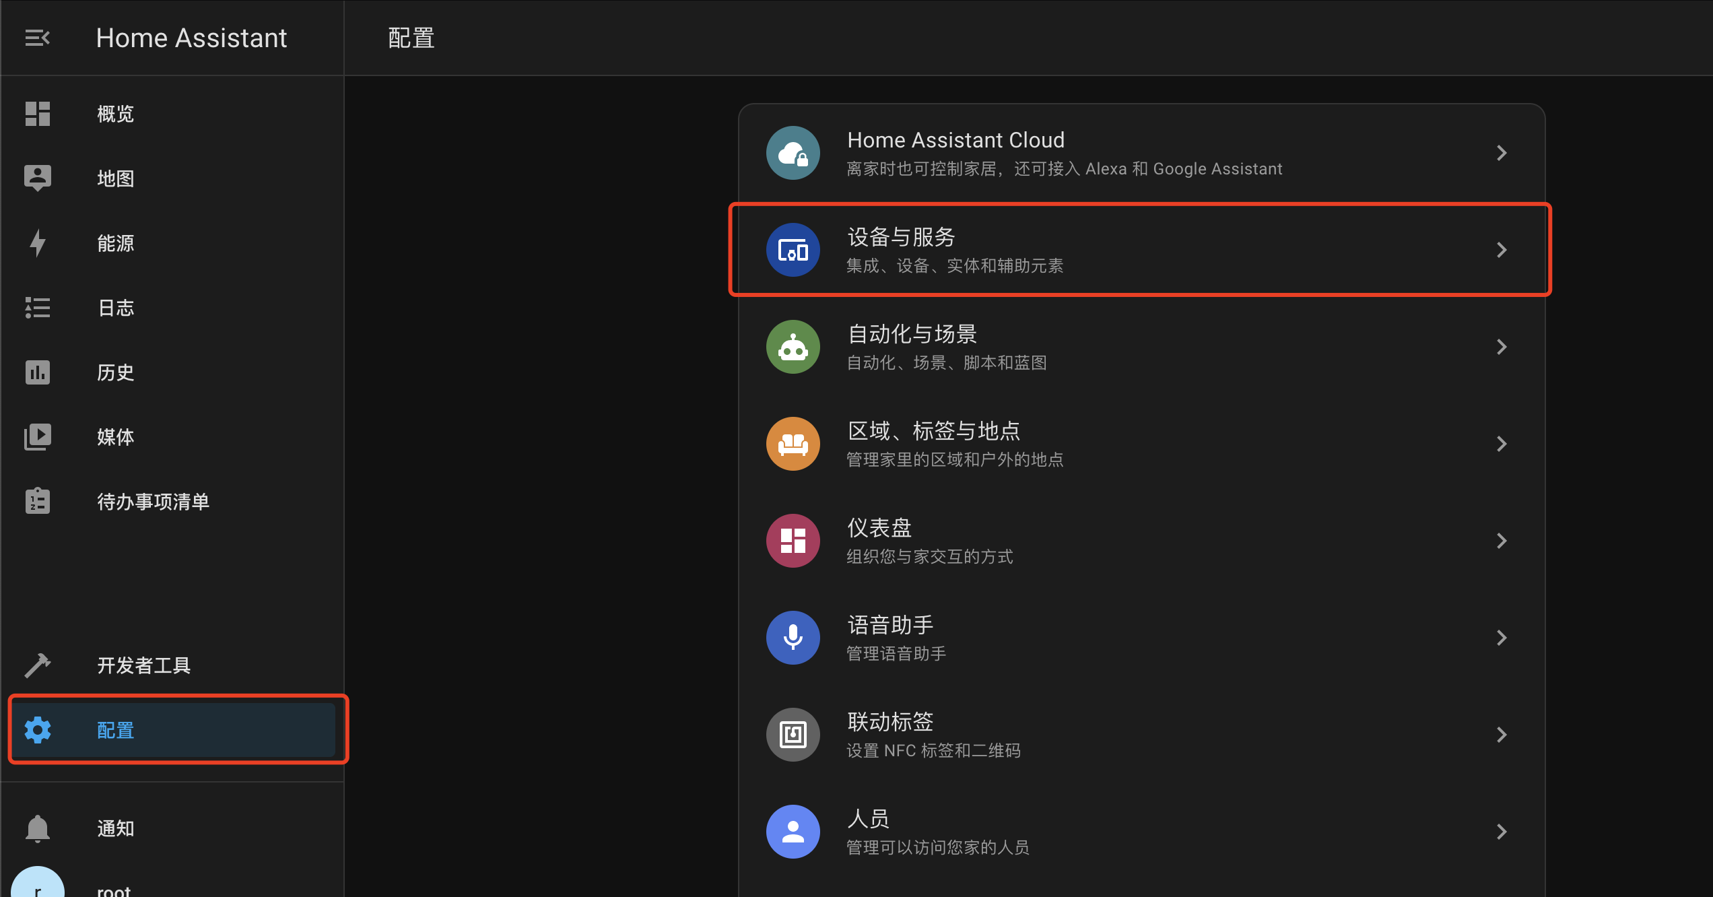Expand the 语音助手 row chevron

pyautogui.click(x=1502, y=638)
